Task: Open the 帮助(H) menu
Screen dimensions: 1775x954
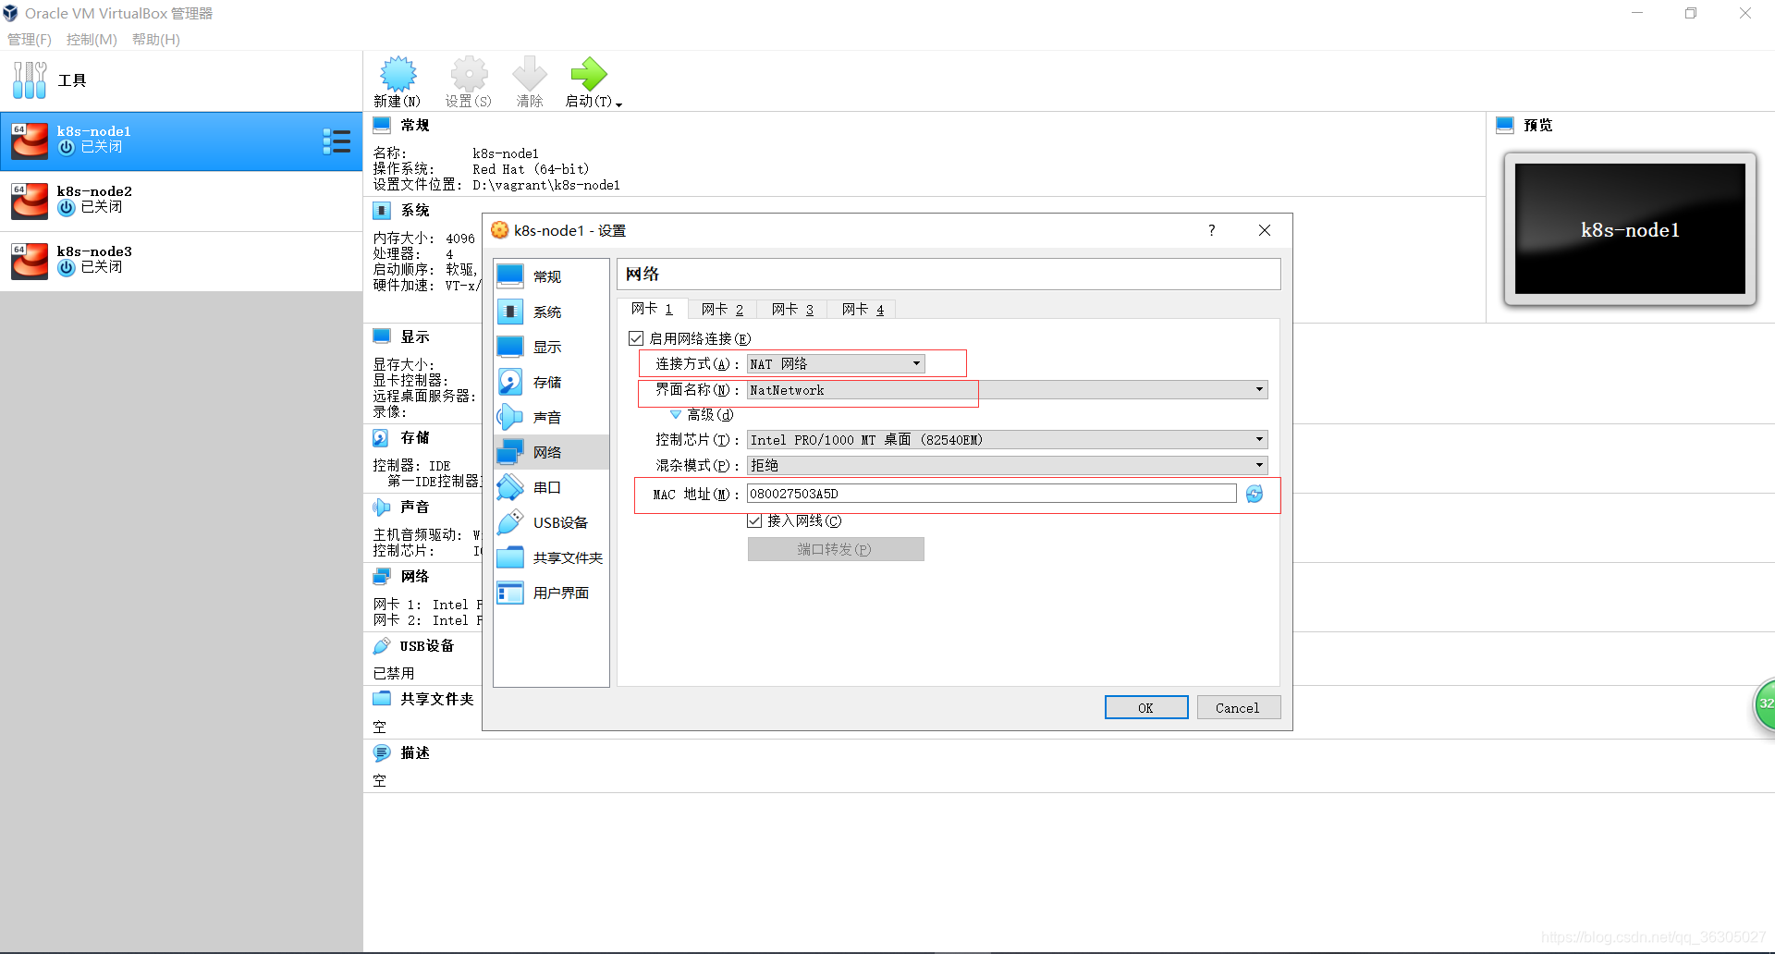Action: pyautogui.click(x=156, y=39)
